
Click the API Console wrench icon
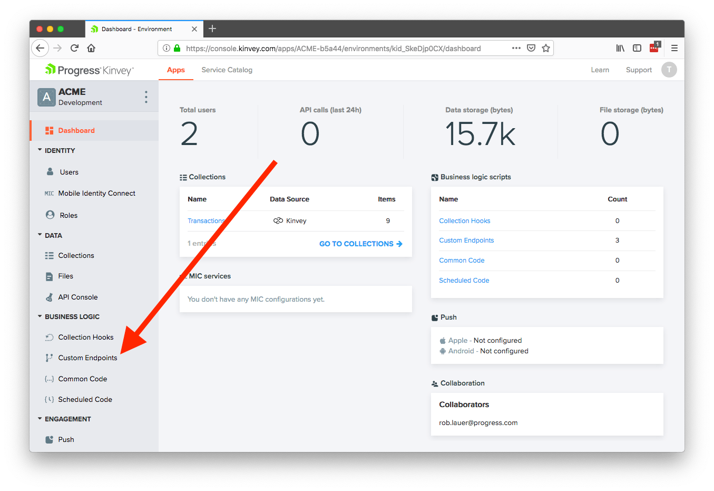(50, 297)
